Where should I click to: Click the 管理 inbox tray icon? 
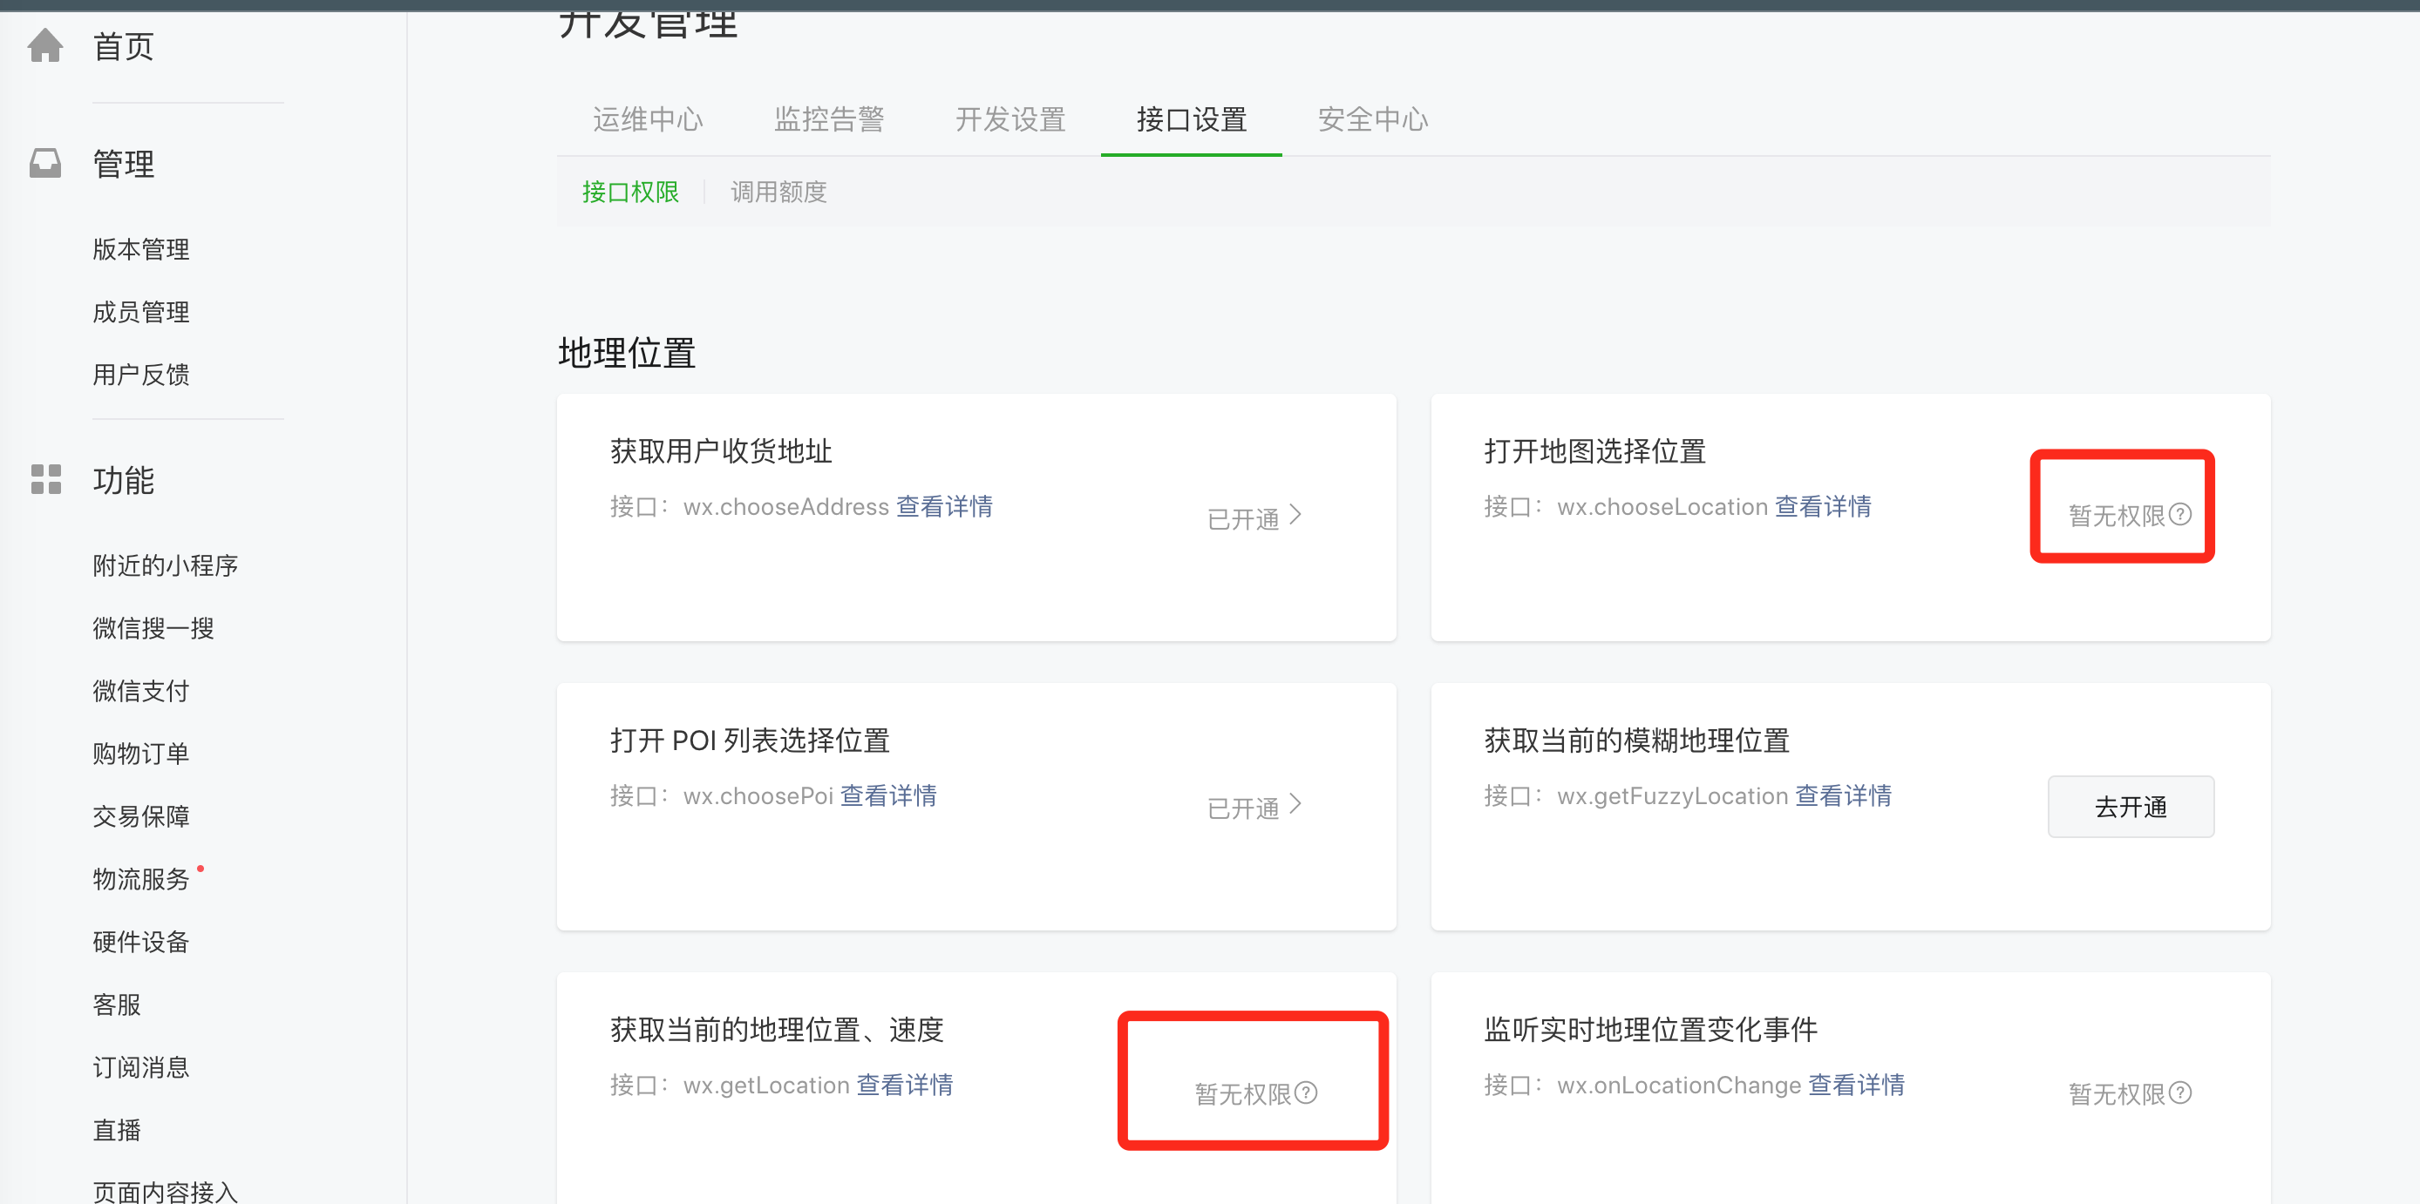[x=45, y=164]
